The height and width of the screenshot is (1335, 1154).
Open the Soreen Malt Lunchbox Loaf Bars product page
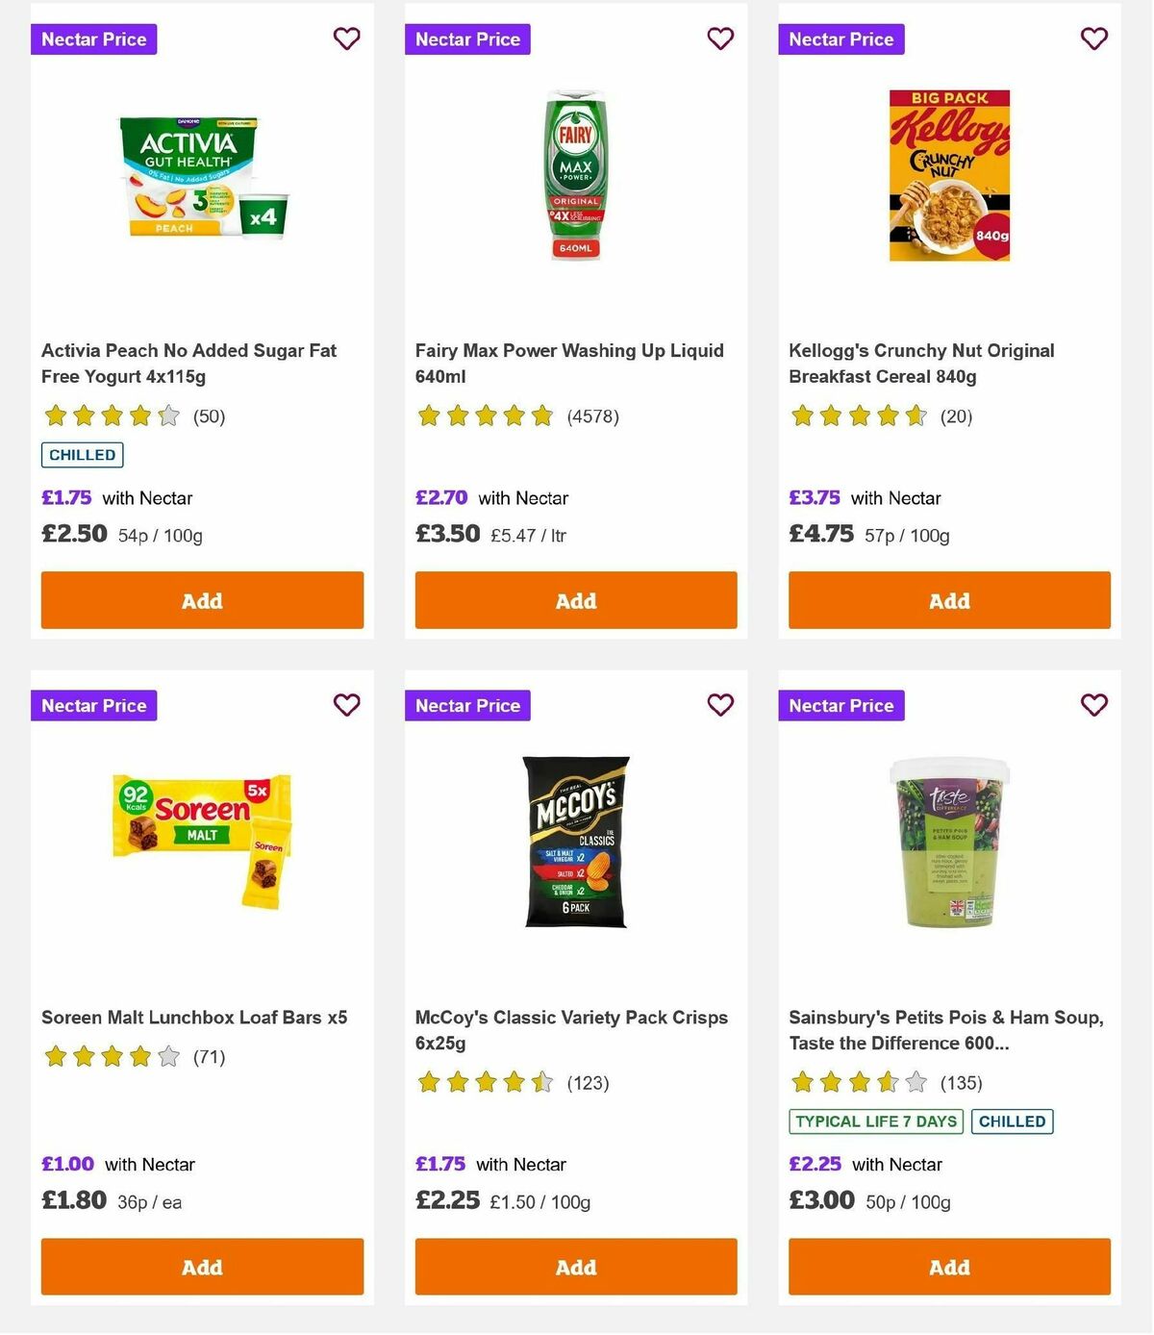(194, 1017)
